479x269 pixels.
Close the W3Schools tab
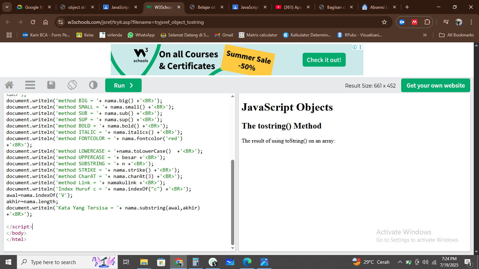click(x=179, y=7)
